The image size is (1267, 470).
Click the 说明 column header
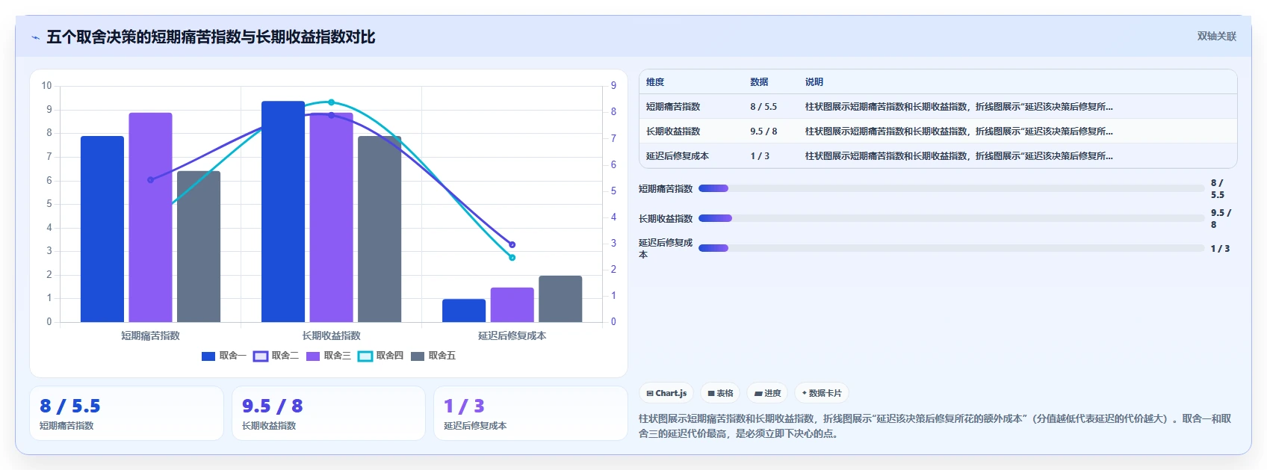[x=814, y=82]
